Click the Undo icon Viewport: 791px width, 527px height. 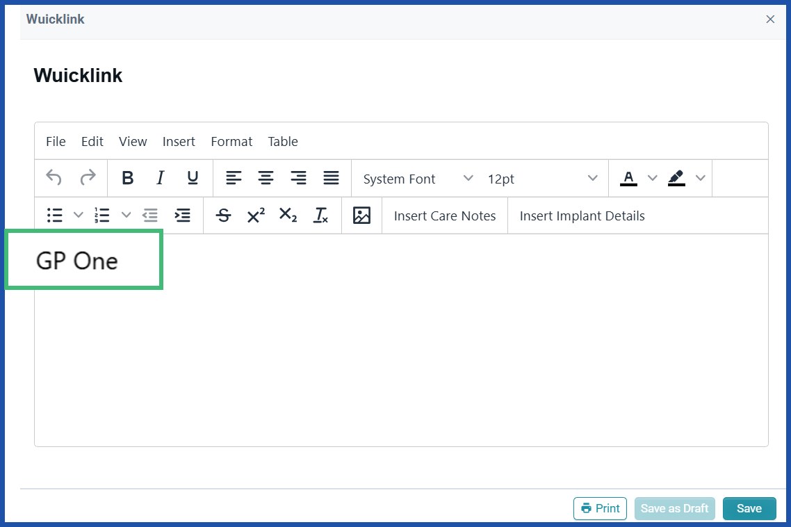click(54, 178)
